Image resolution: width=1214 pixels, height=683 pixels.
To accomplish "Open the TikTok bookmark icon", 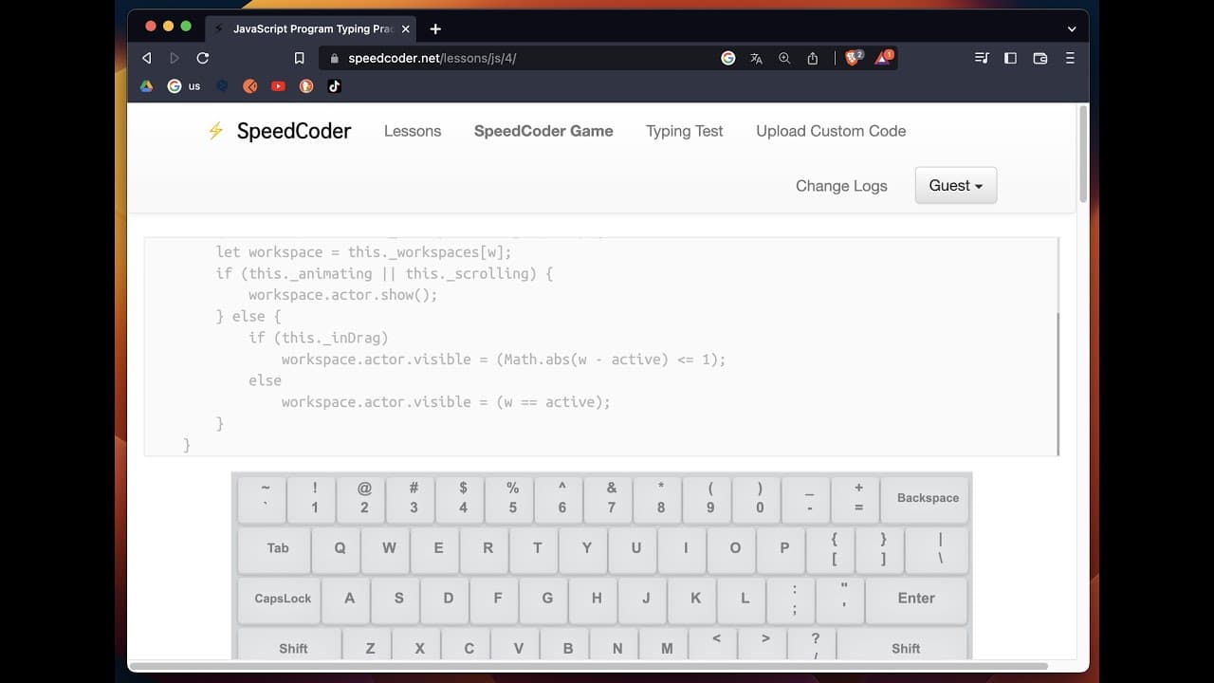I will [334, 85].
